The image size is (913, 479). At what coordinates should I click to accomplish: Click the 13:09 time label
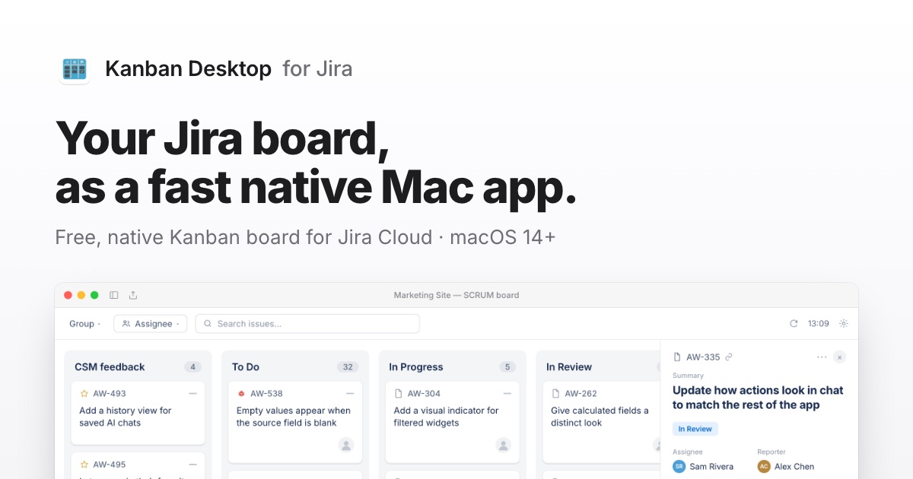tap(819, 324)
